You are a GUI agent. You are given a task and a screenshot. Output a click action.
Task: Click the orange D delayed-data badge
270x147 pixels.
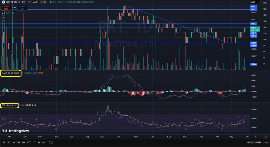(45, 2)
